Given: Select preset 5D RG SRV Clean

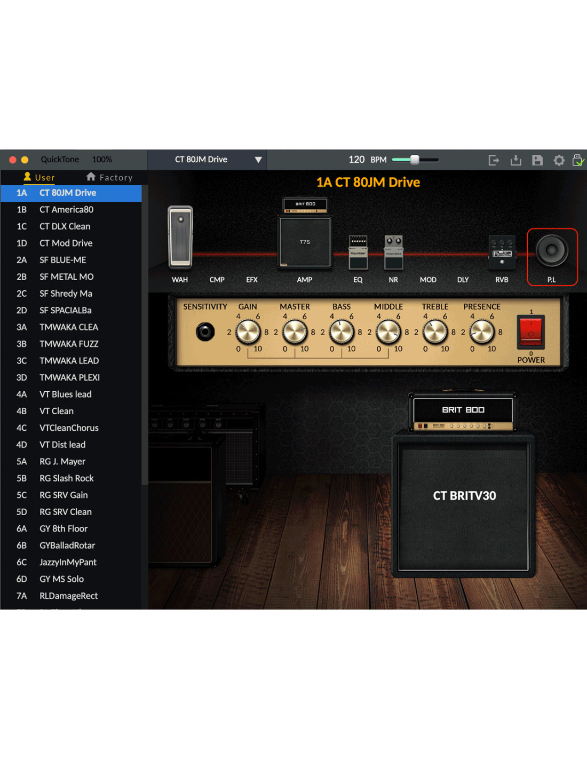Looking at the screenshot, I should coord(71,512).
